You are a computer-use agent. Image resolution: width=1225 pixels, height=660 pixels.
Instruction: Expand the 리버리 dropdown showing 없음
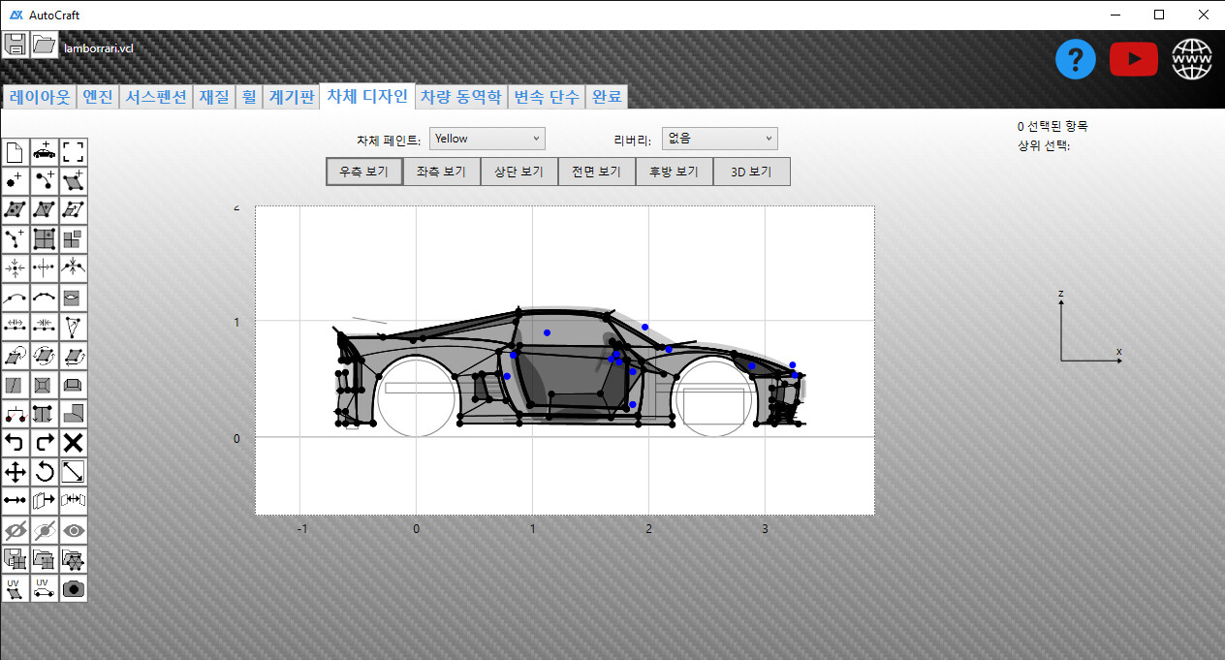[x=719, y=139]
